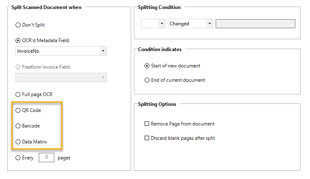Viewport: 310px width, 179px height.
Task: Expand the Changed condition dropdown
Action: 190,24
